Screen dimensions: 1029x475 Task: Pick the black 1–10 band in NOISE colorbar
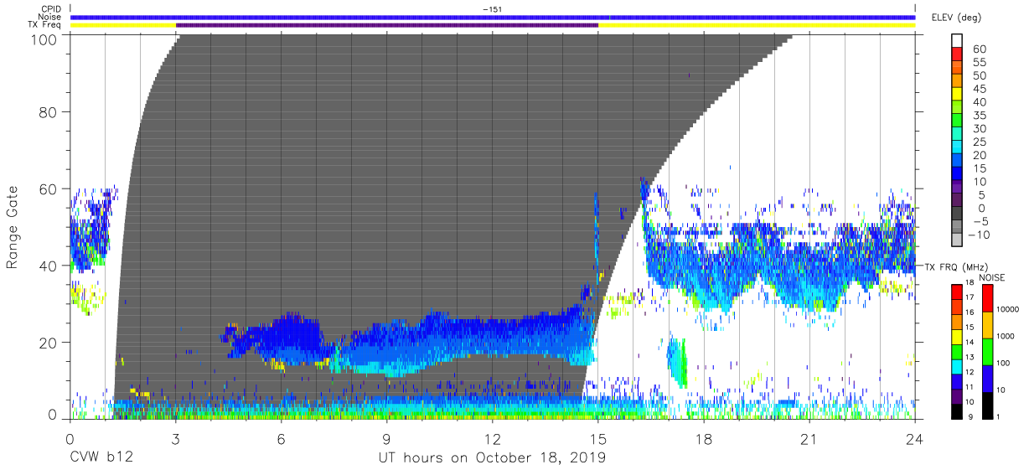[x=986, y=404]
